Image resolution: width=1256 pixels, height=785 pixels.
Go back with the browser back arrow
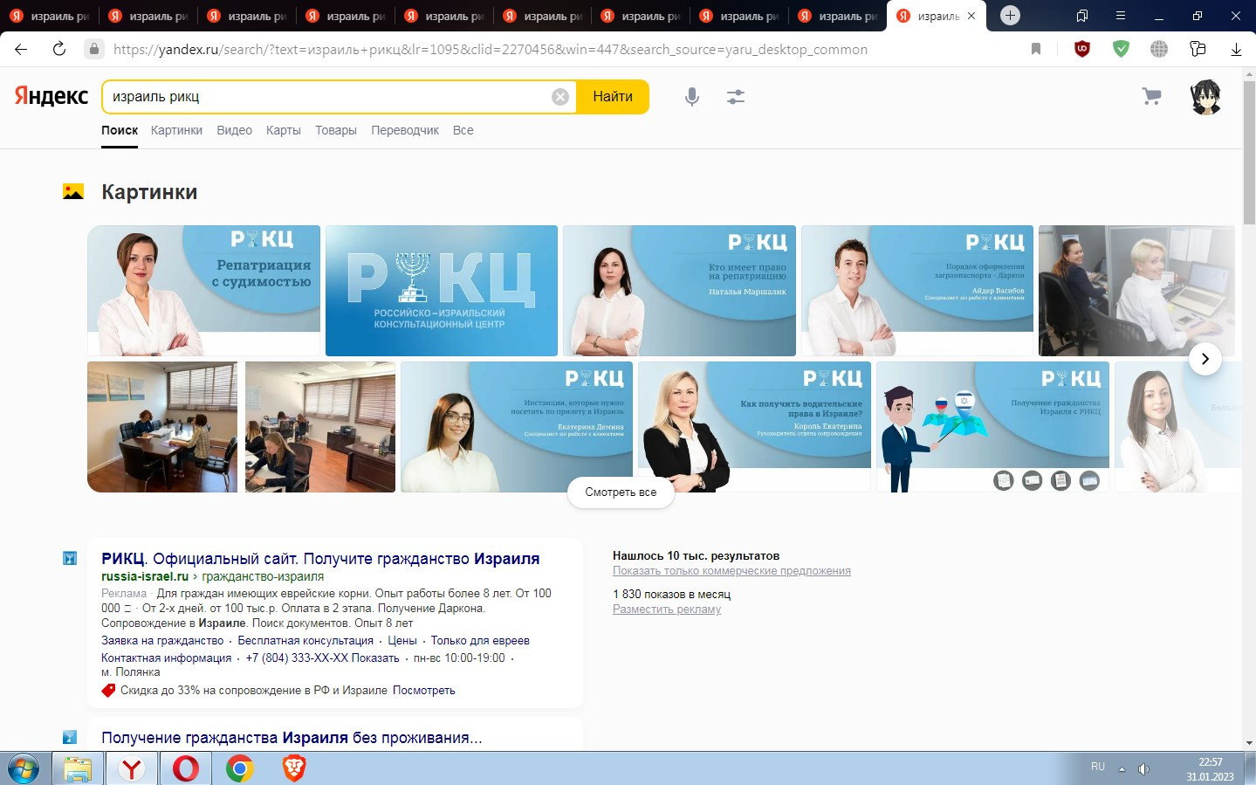coord(21,49)
